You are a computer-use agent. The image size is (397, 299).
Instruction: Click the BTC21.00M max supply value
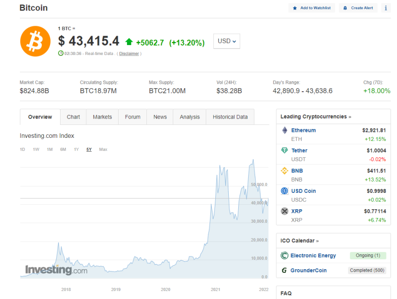167,91
